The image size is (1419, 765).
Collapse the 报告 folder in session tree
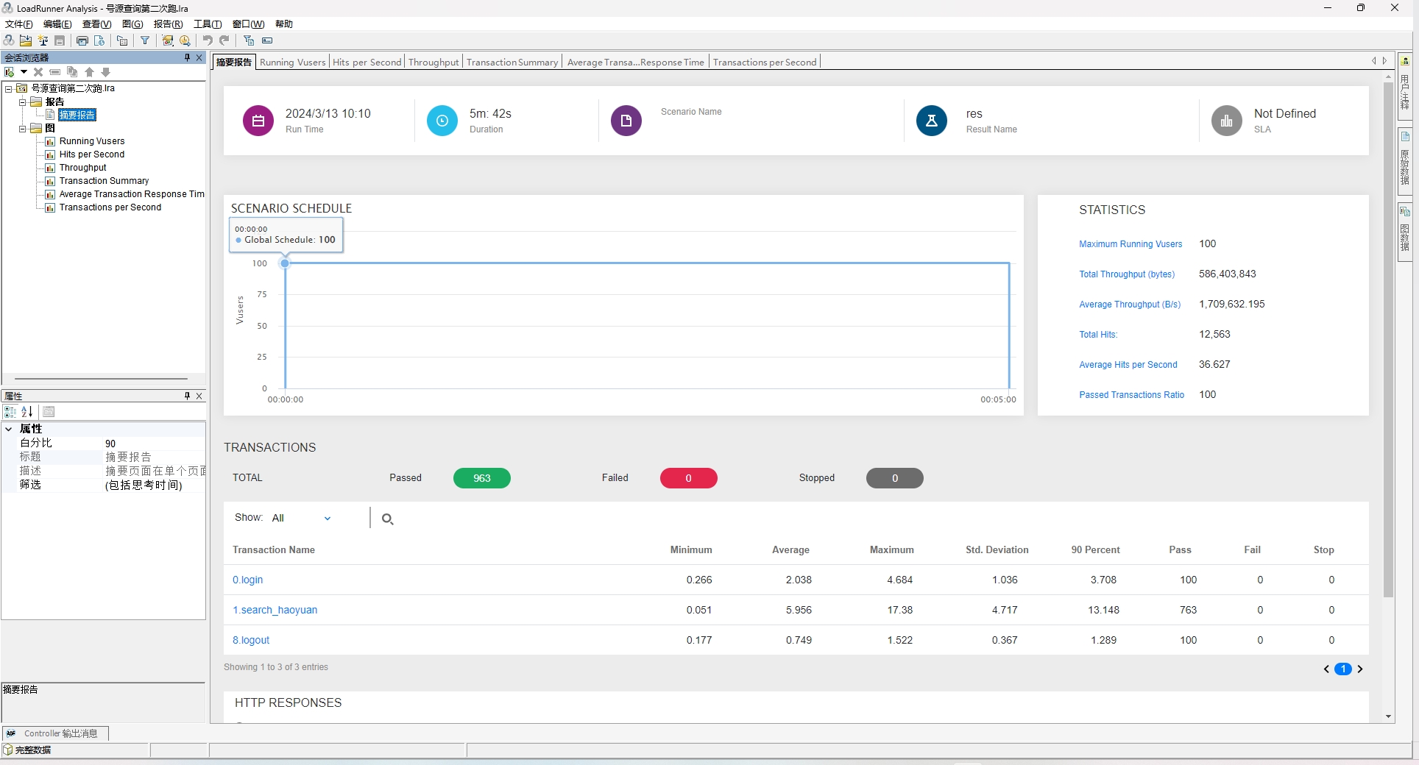(22, 102)
